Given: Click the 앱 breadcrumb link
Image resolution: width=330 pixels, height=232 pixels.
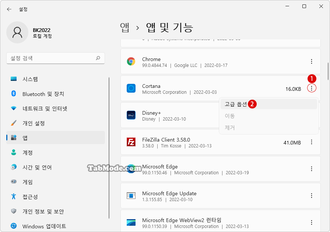Looking at the screenshot, I should pyautogui.click(x=124, y=28).
